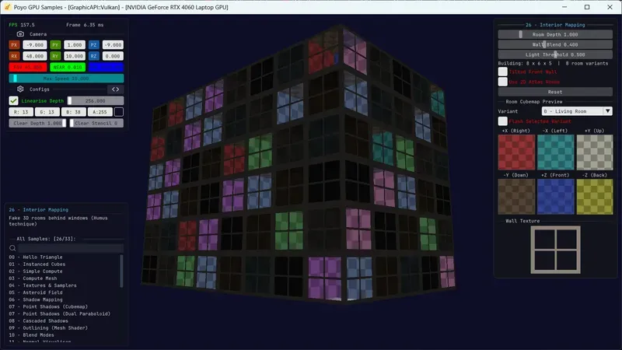
Task: Open sample 09 - Outlining (Mesh Shader)
Action: click(48, 328)
